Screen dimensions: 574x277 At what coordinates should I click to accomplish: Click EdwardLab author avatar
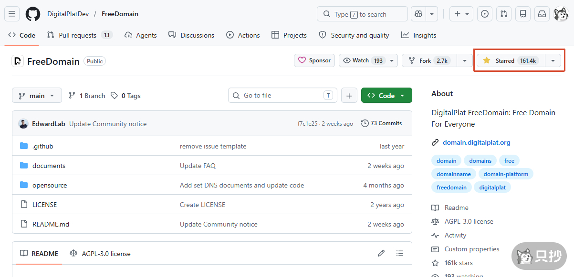23,124
